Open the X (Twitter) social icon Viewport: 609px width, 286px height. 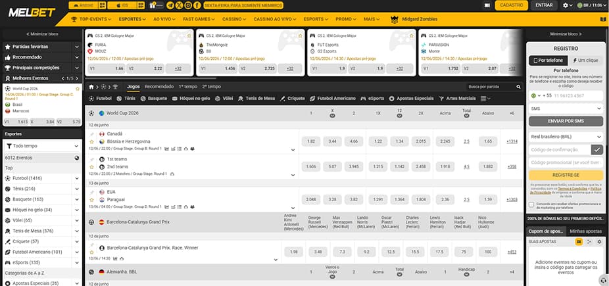click(x=179, y=5)
